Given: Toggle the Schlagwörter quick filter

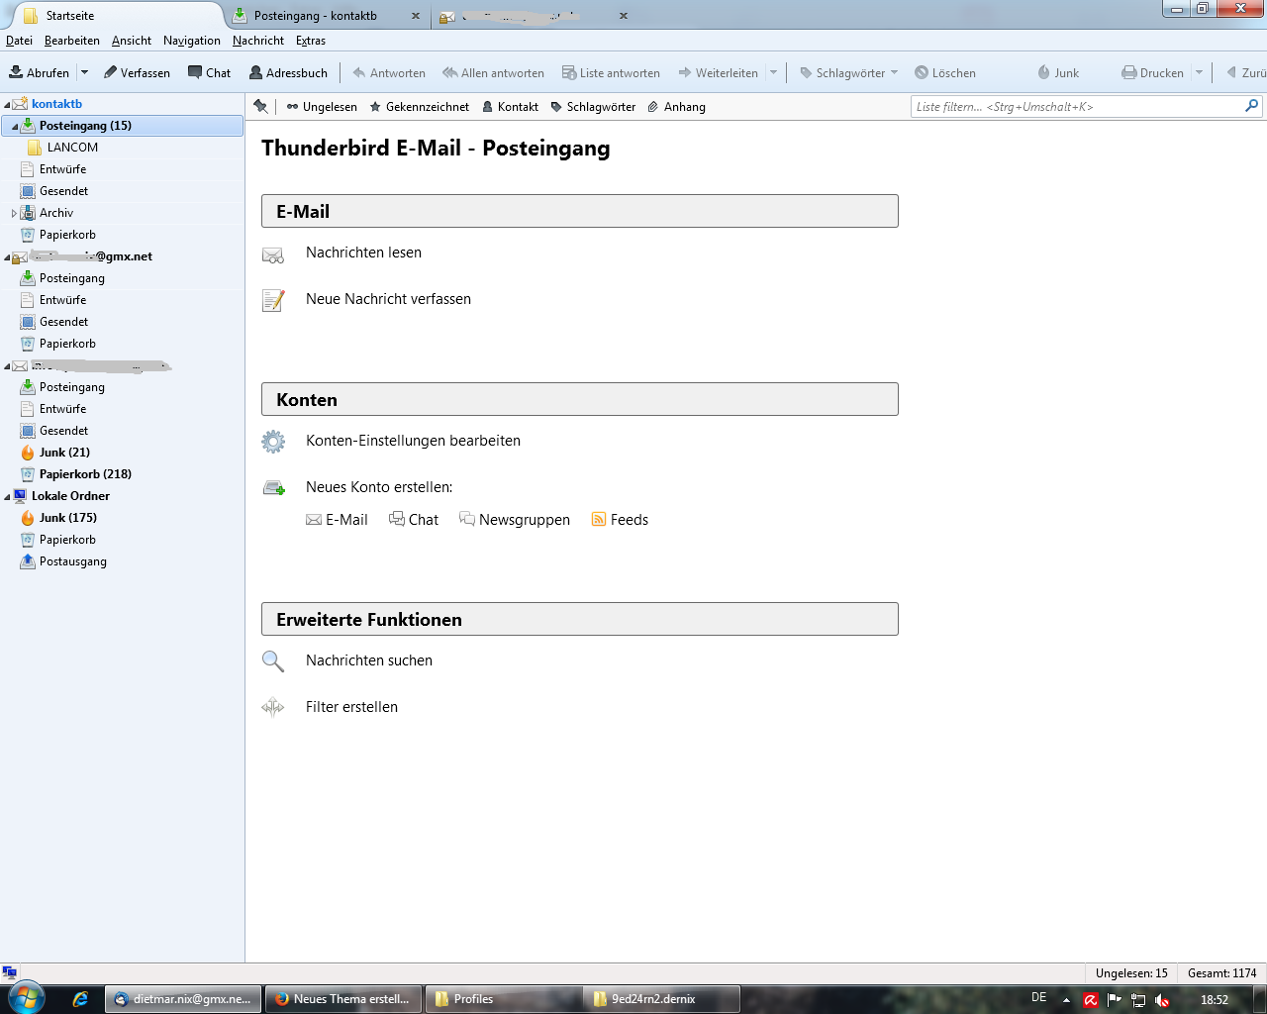Looking at the screenshot, I should (x=593, y=107).
